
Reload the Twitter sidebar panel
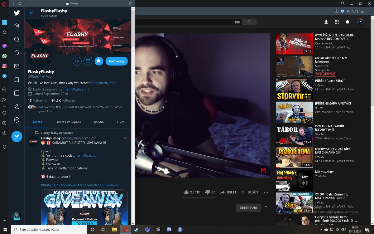click(20, 3)
